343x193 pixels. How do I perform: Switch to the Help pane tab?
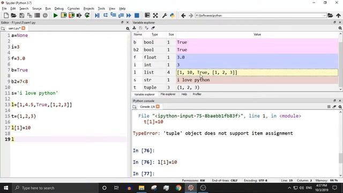pyautogui.click(x=184, y=94)
